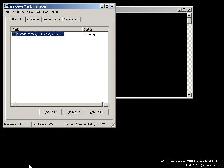Click the Running status of cmd.exe
224x168 pixels.
point(89,34)
